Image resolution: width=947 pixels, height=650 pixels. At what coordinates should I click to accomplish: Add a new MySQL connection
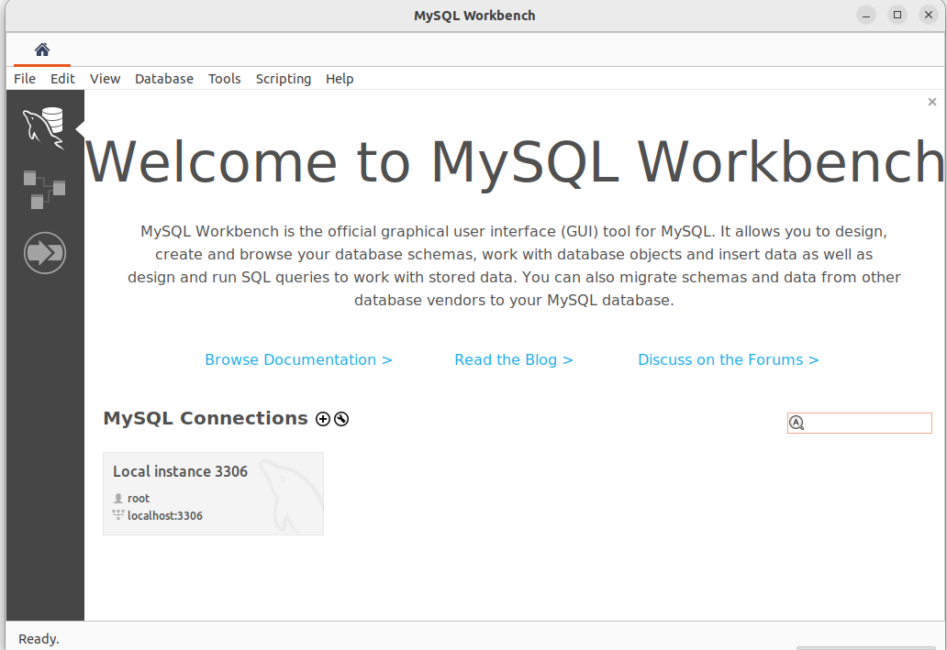[322, 419]
